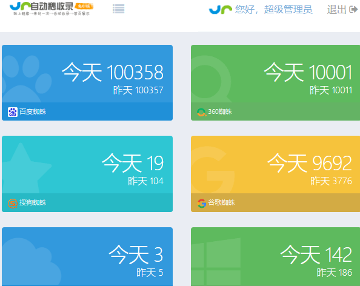Click the 360 spider logo icon
The height and width of the screenshot is (286, 360).
(x=202, y=112)
